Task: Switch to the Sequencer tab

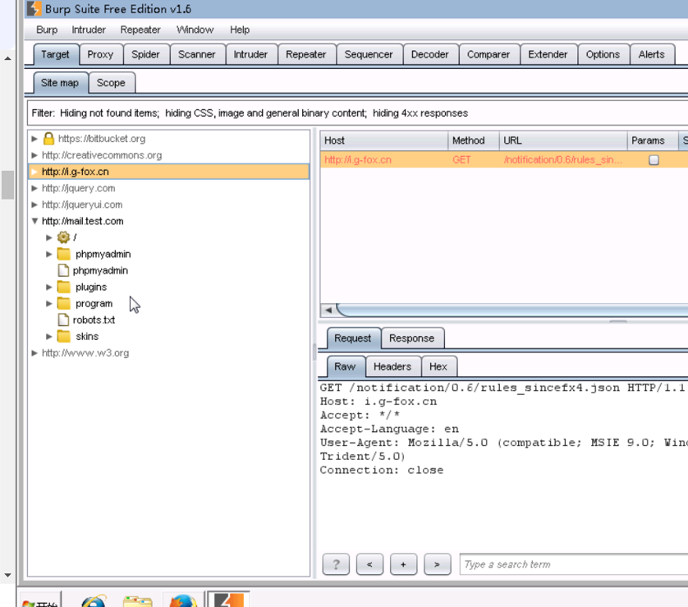Action: pos(369,54)
